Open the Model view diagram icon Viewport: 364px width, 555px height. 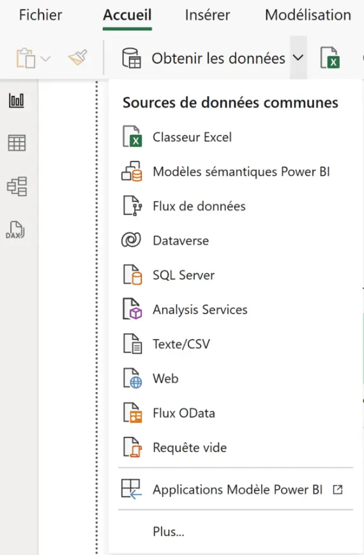click(17, 186)
